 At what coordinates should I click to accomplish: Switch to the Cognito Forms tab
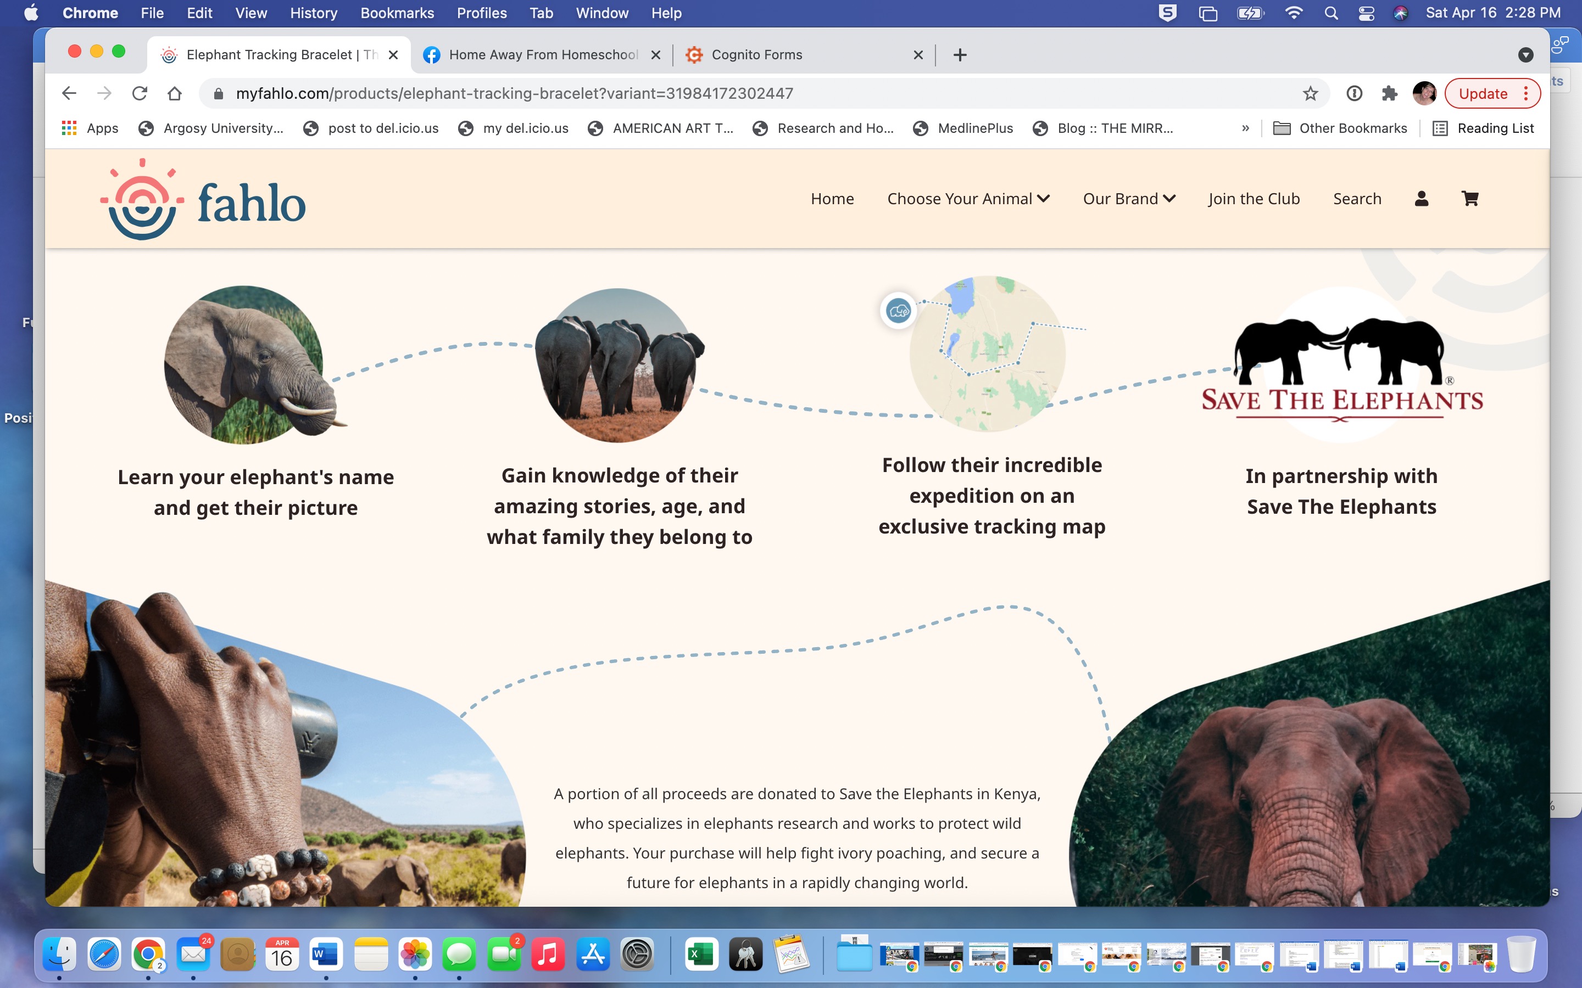click(x=756, y=55)
